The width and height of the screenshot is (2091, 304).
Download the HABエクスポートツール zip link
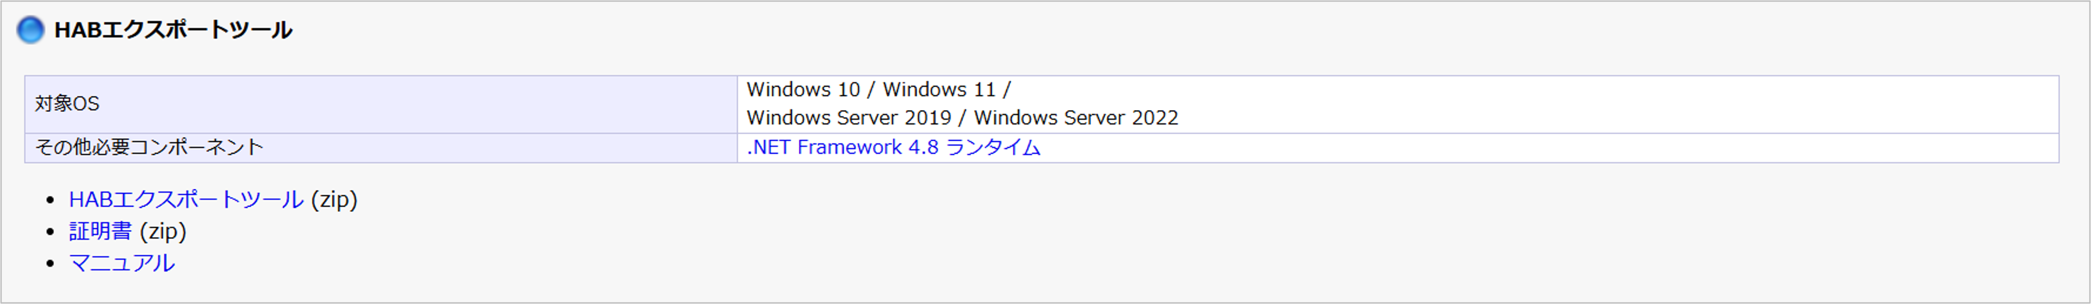[x=186, y=199]
